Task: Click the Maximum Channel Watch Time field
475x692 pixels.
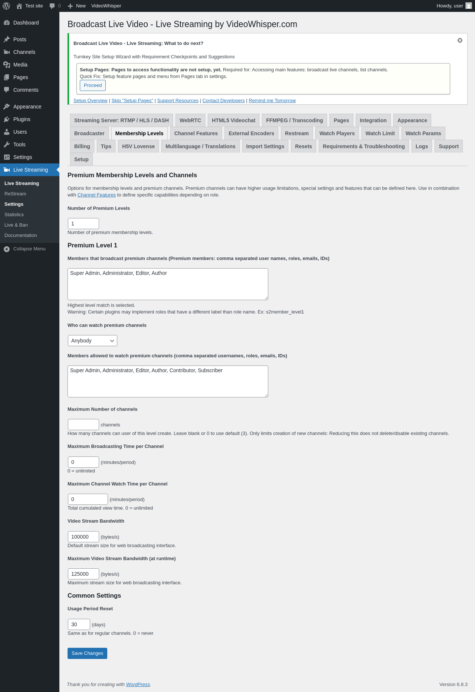Action: pos(88,499)
